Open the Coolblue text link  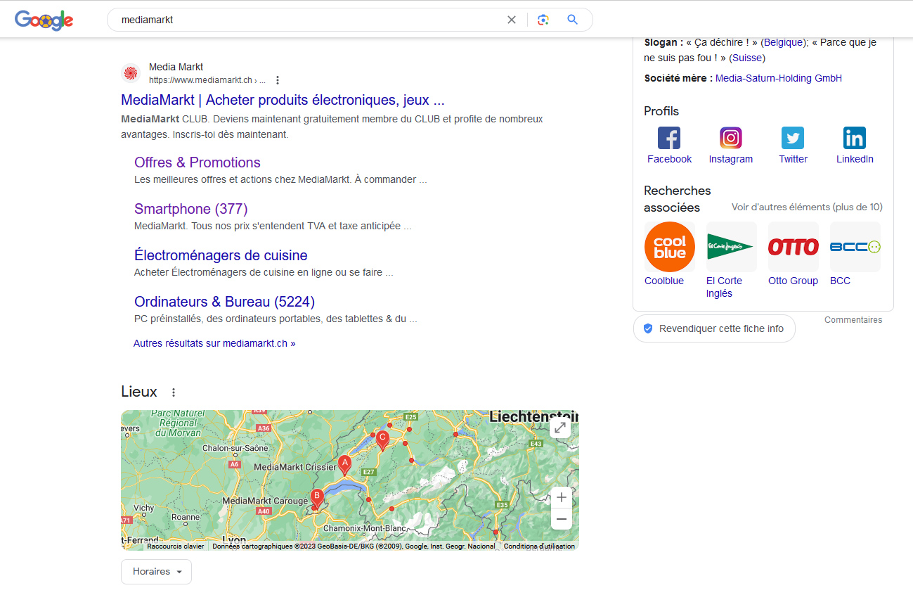(x=664, y=281)
